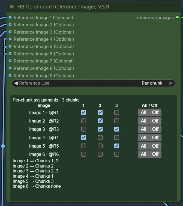Image resolution: width=183 pixels, height=206 pixels.
Task: Click 'Image 1 · @R1' row label
Action: [44, 113]
